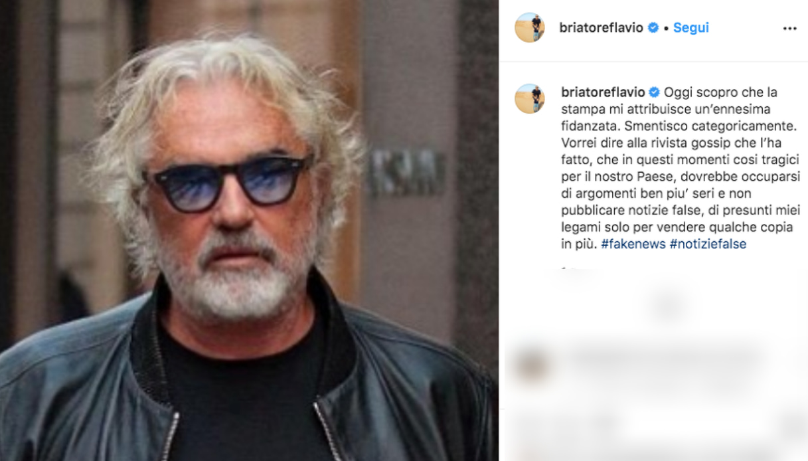Click the header profile avatar of briatoreflavio
Viewport: 808px width, 461px height.
pos(530,28)
